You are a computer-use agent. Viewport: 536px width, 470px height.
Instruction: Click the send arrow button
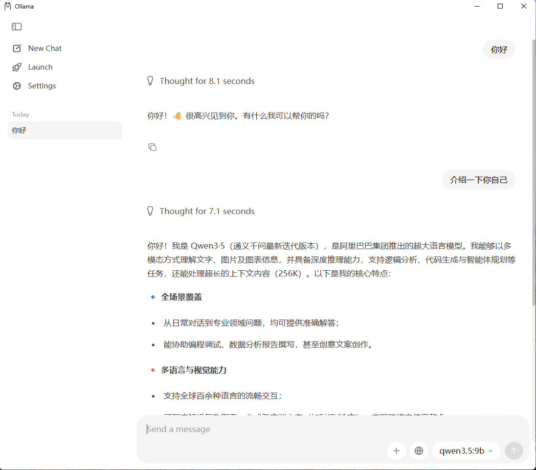pyautogui.click(x=514, y=451)
